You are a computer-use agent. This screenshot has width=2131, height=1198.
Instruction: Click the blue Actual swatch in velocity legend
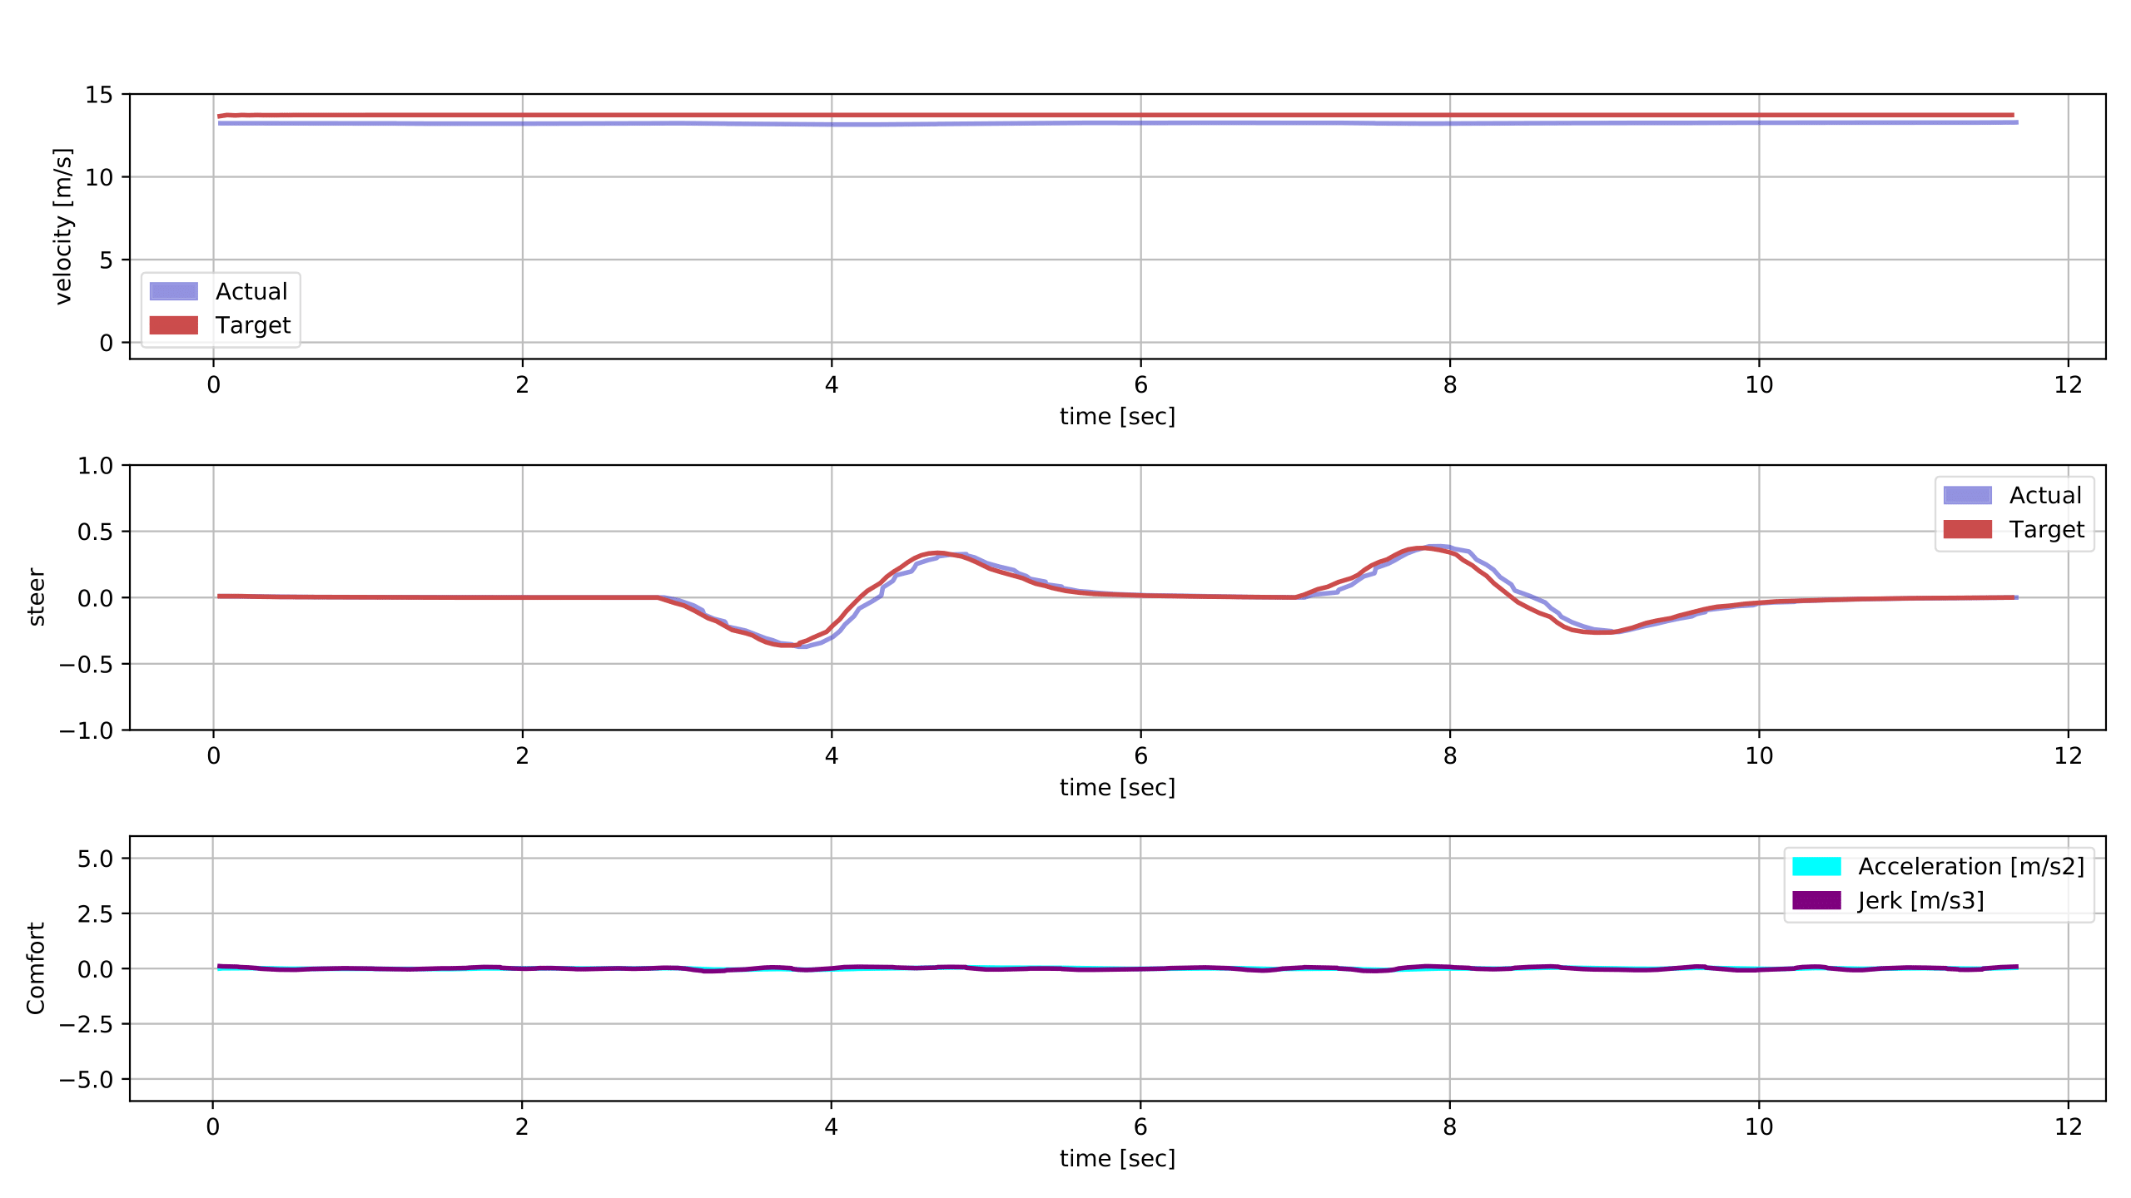[x=173, y=291]
